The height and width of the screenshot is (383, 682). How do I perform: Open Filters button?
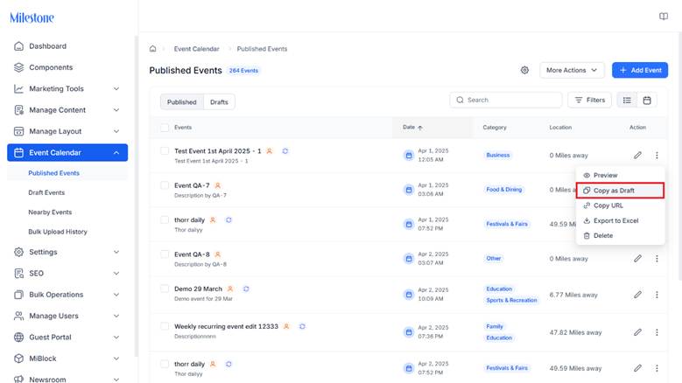[589, 100]
